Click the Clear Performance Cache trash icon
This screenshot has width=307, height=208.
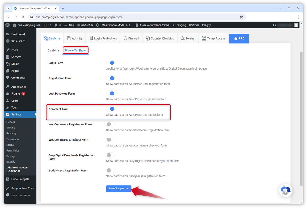(137, 25)
